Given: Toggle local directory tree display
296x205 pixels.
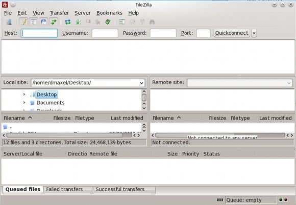Looking at the screenshot, I should pos(34,22).
